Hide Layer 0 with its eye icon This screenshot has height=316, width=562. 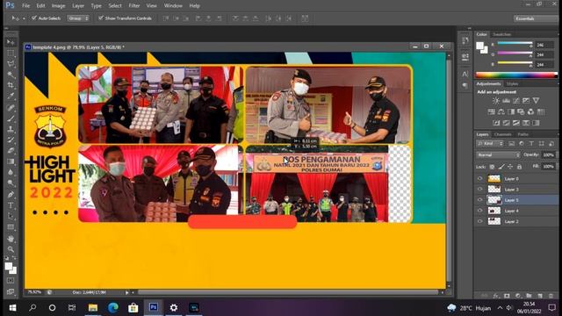click(x=480, y=178)
